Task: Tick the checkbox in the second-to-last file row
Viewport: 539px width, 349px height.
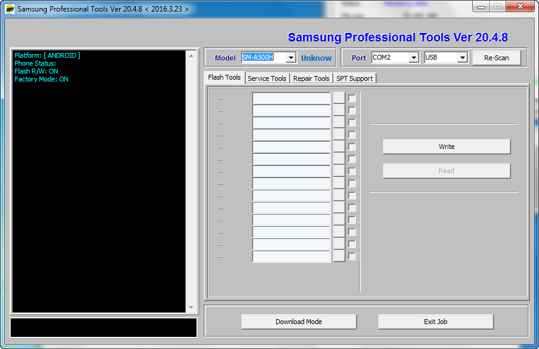Action: pyautogui.click(x=352, y=244)
